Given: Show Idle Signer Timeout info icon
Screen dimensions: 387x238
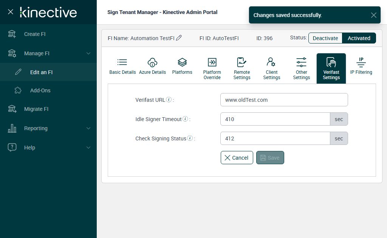Looking at the screenshot, I should [185, 119].
